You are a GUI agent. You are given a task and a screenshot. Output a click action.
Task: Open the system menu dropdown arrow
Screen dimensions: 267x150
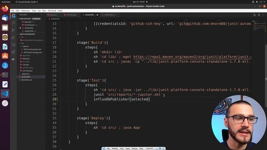264,2
